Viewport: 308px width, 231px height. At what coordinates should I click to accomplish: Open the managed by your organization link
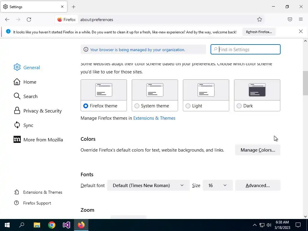(137, 50)
